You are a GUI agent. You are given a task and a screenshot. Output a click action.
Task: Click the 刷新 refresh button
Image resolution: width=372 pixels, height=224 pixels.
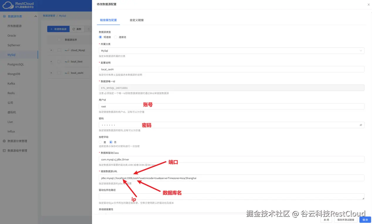click(77, 29)
